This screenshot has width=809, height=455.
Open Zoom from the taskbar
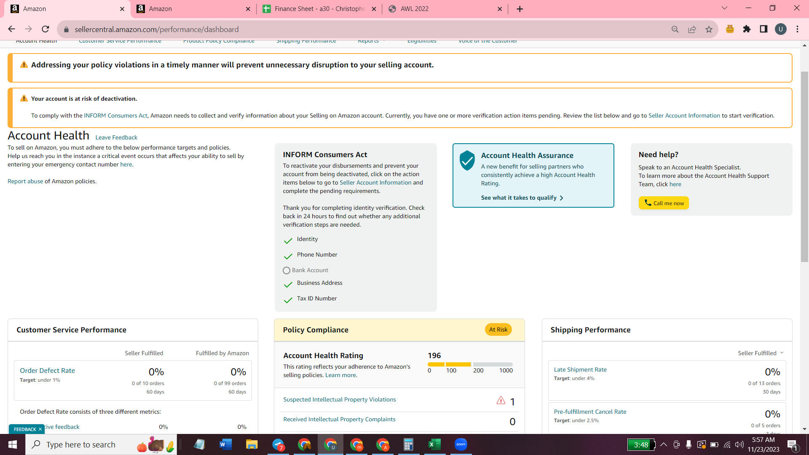click(461, 444)
